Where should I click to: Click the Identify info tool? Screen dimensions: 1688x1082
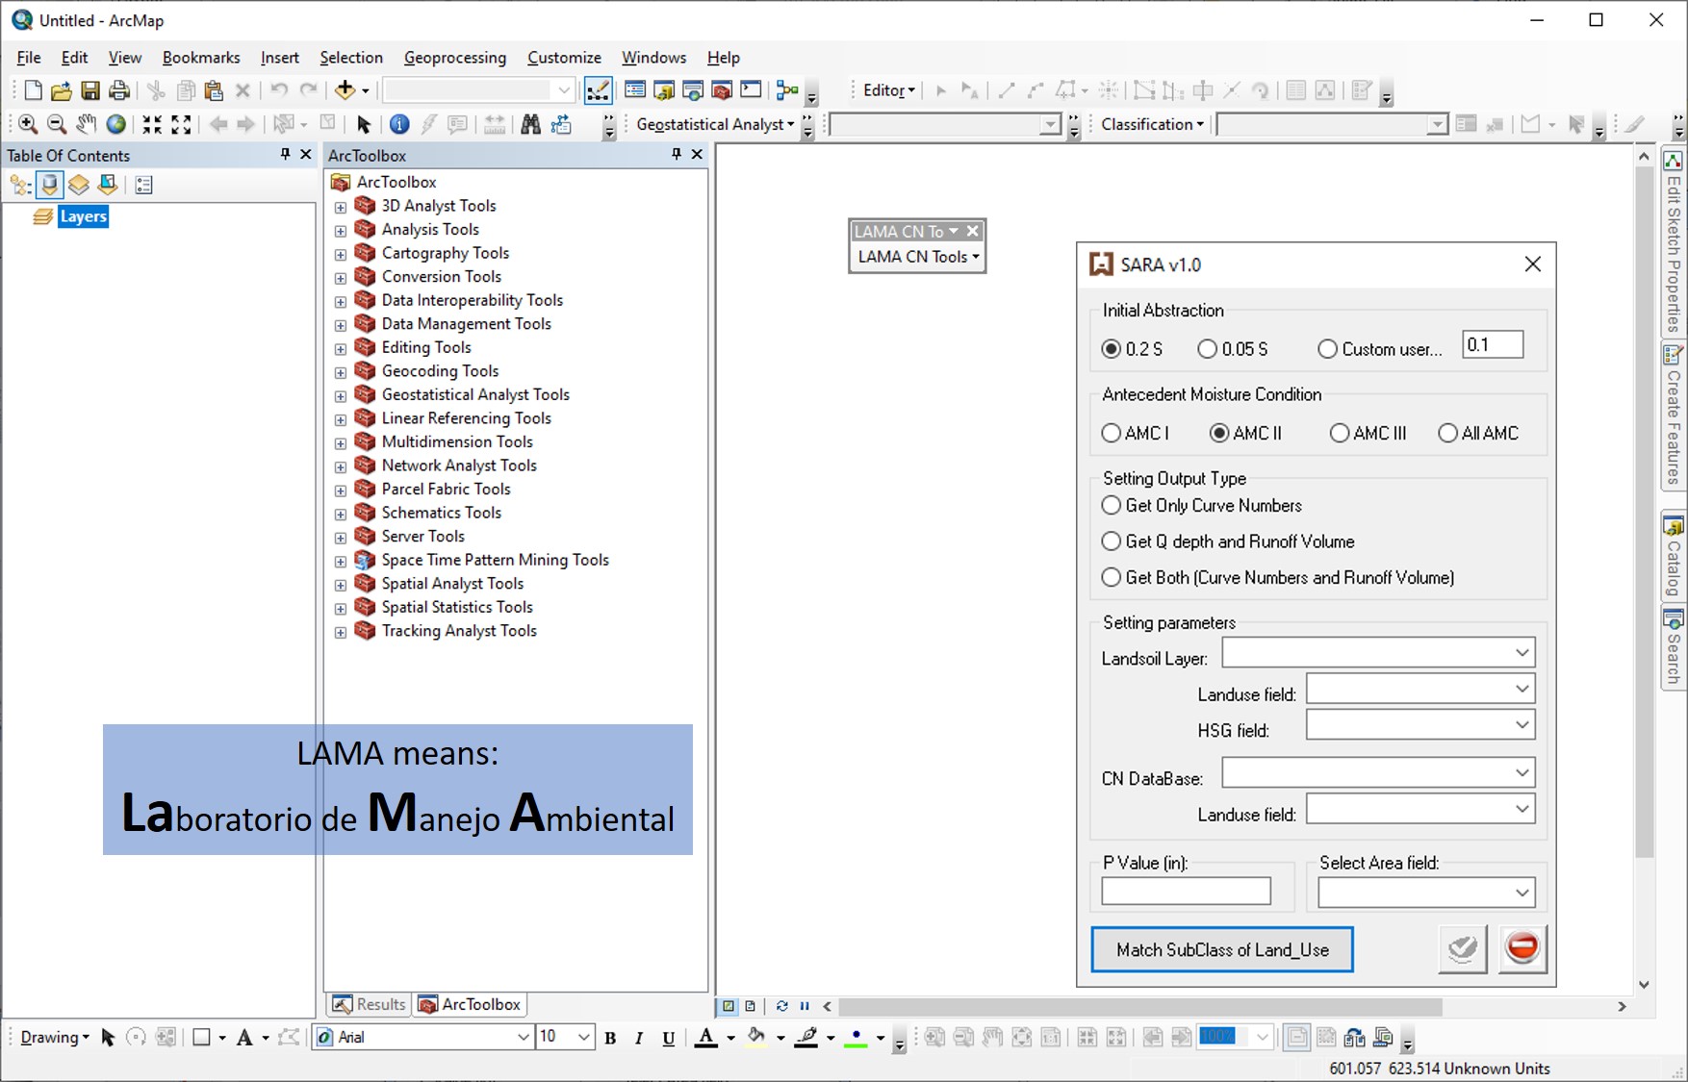pyautogui.click(x=399, y=124)
